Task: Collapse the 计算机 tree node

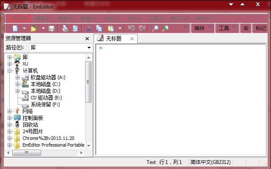Action: tap(10, 71)
